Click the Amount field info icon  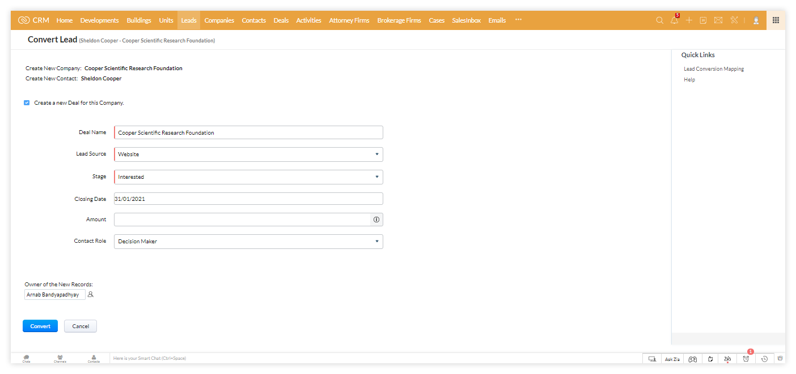click(376, 220)
